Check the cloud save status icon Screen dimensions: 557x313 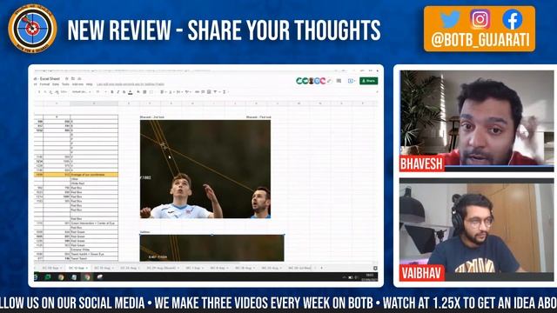tap(79, 79)
